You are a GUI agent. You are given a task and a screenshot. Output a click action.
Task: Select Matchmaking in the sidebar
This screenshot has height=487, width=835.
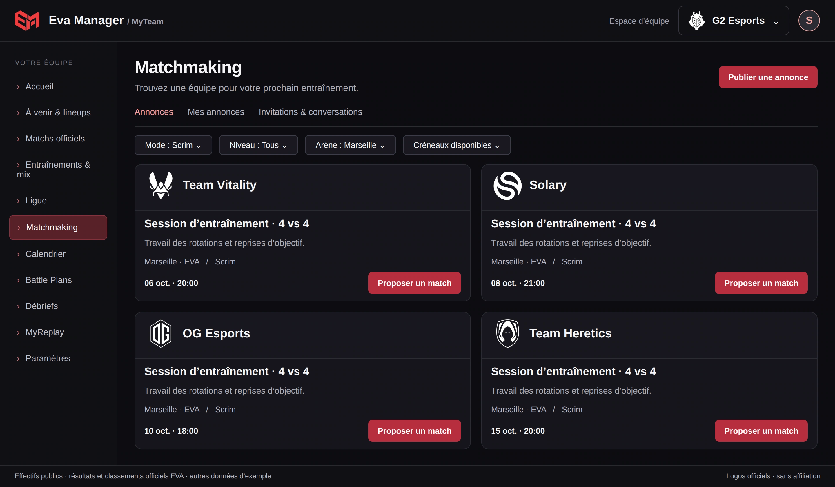coord(58,228)
